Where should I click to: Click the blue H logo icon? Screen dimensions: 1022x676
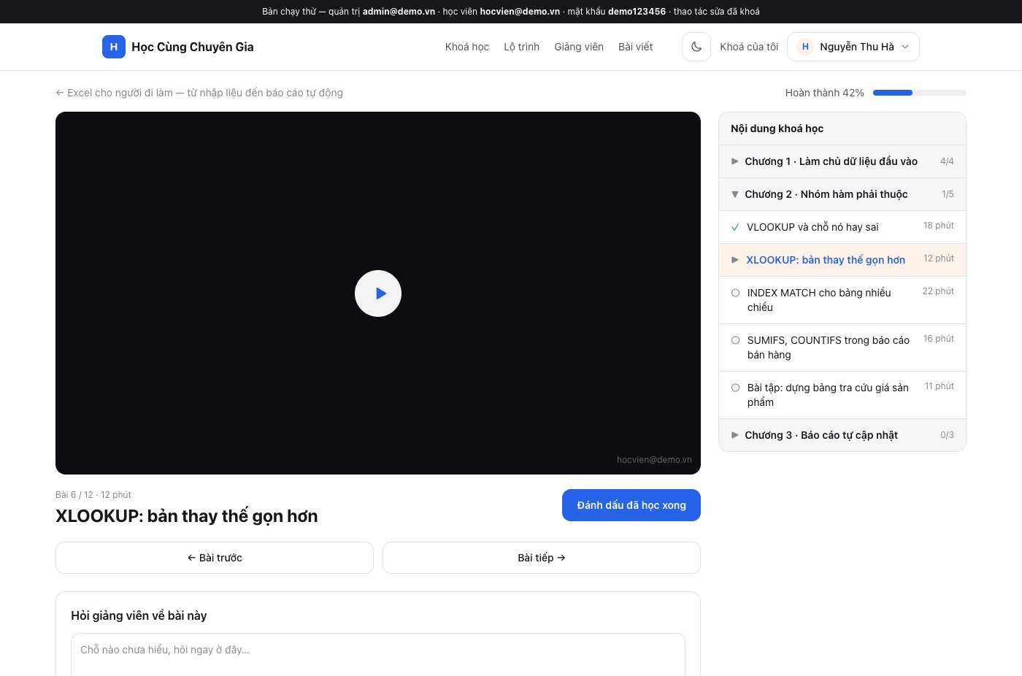click(114, 47)
